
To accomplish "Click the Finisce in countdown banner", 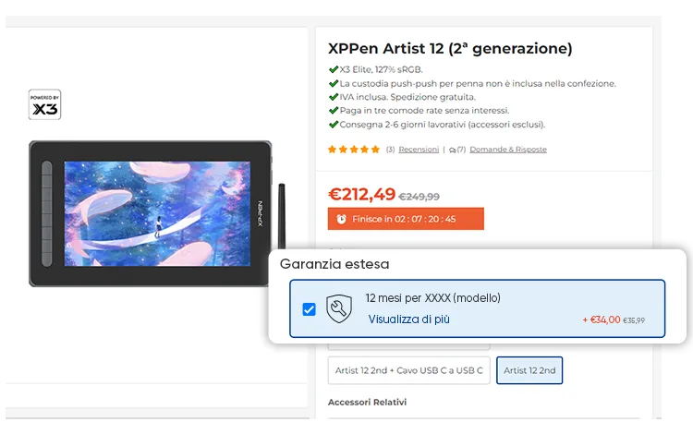I will (406, 219).
